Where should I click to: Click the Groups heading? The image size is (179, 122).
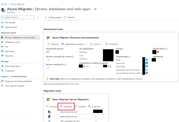point(119,49)
